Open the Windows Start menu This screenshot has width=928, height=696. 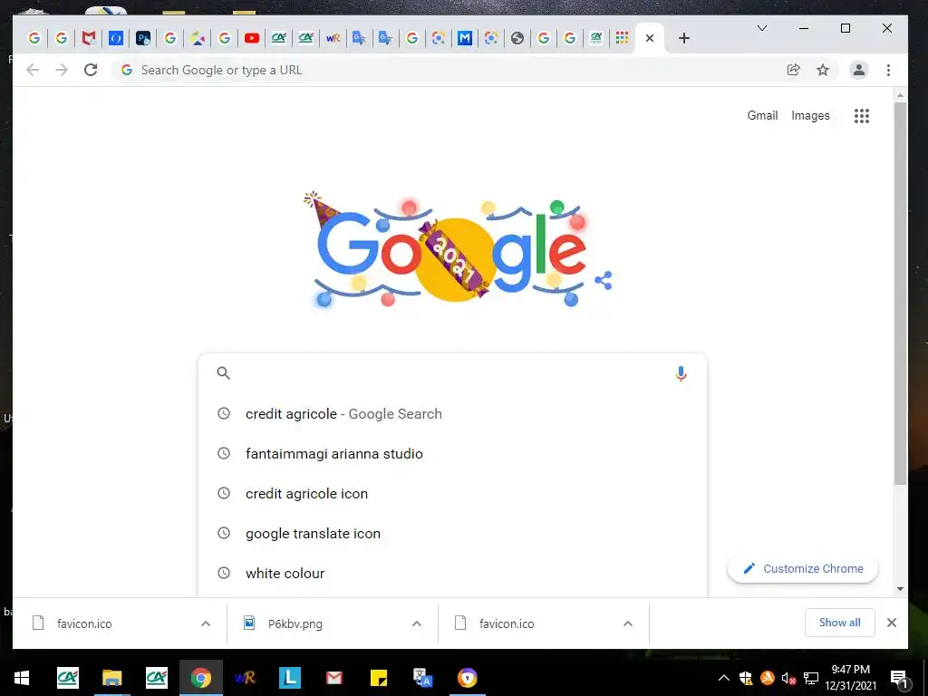click(x=22, y=678)
